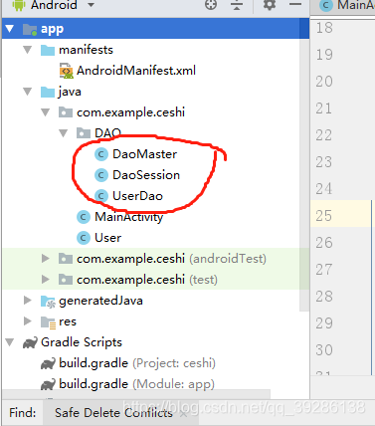This screenshot has width=375, height=426.
Task: Select the DAO package folder
Action: 107,133
